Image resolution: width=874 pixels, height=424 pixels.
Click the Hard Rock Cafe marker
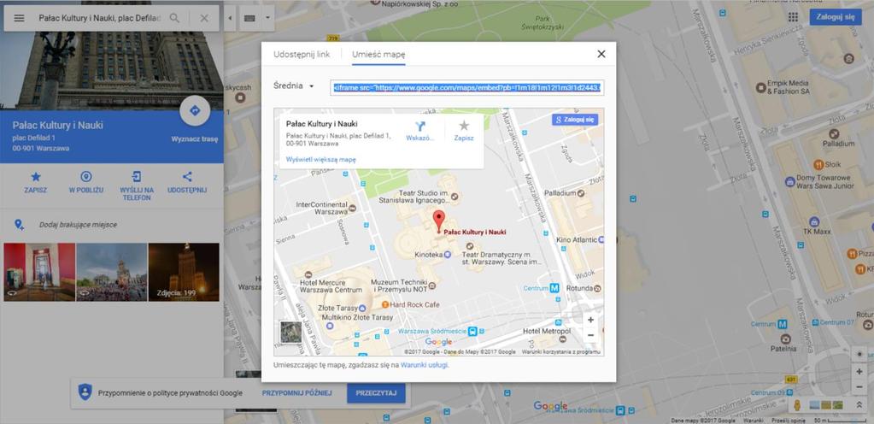tap(384, 304)
